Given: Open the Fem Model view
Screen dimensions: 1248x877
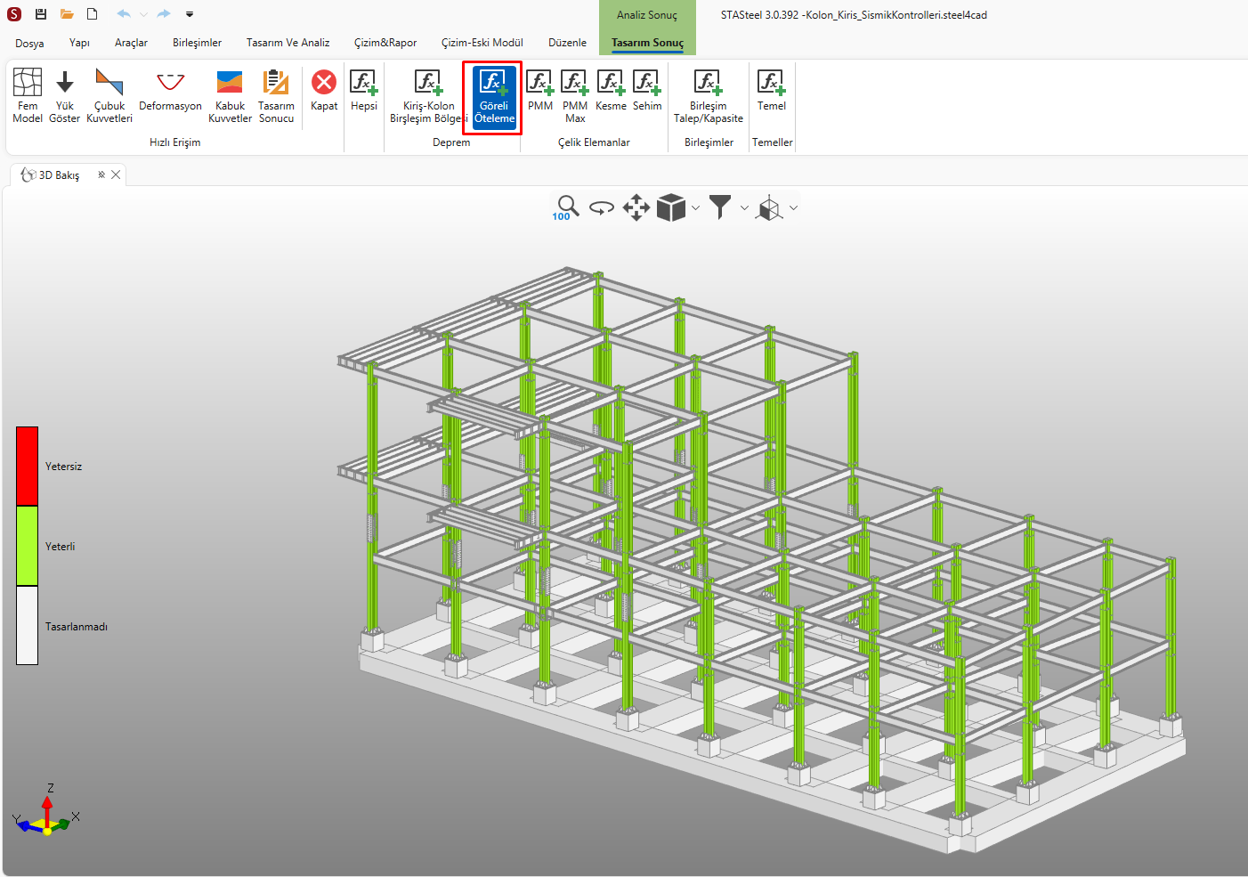Looking at the screenshot, I should (28, 94).
